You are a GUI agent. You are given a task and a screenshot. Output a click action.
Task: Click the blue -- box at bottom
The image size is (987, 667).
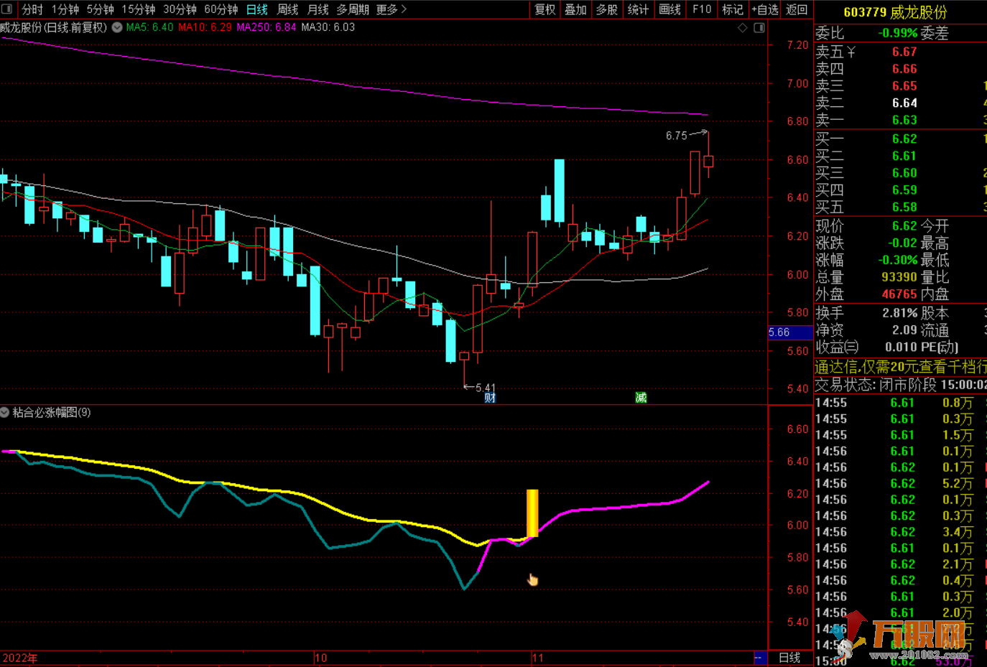759,658
